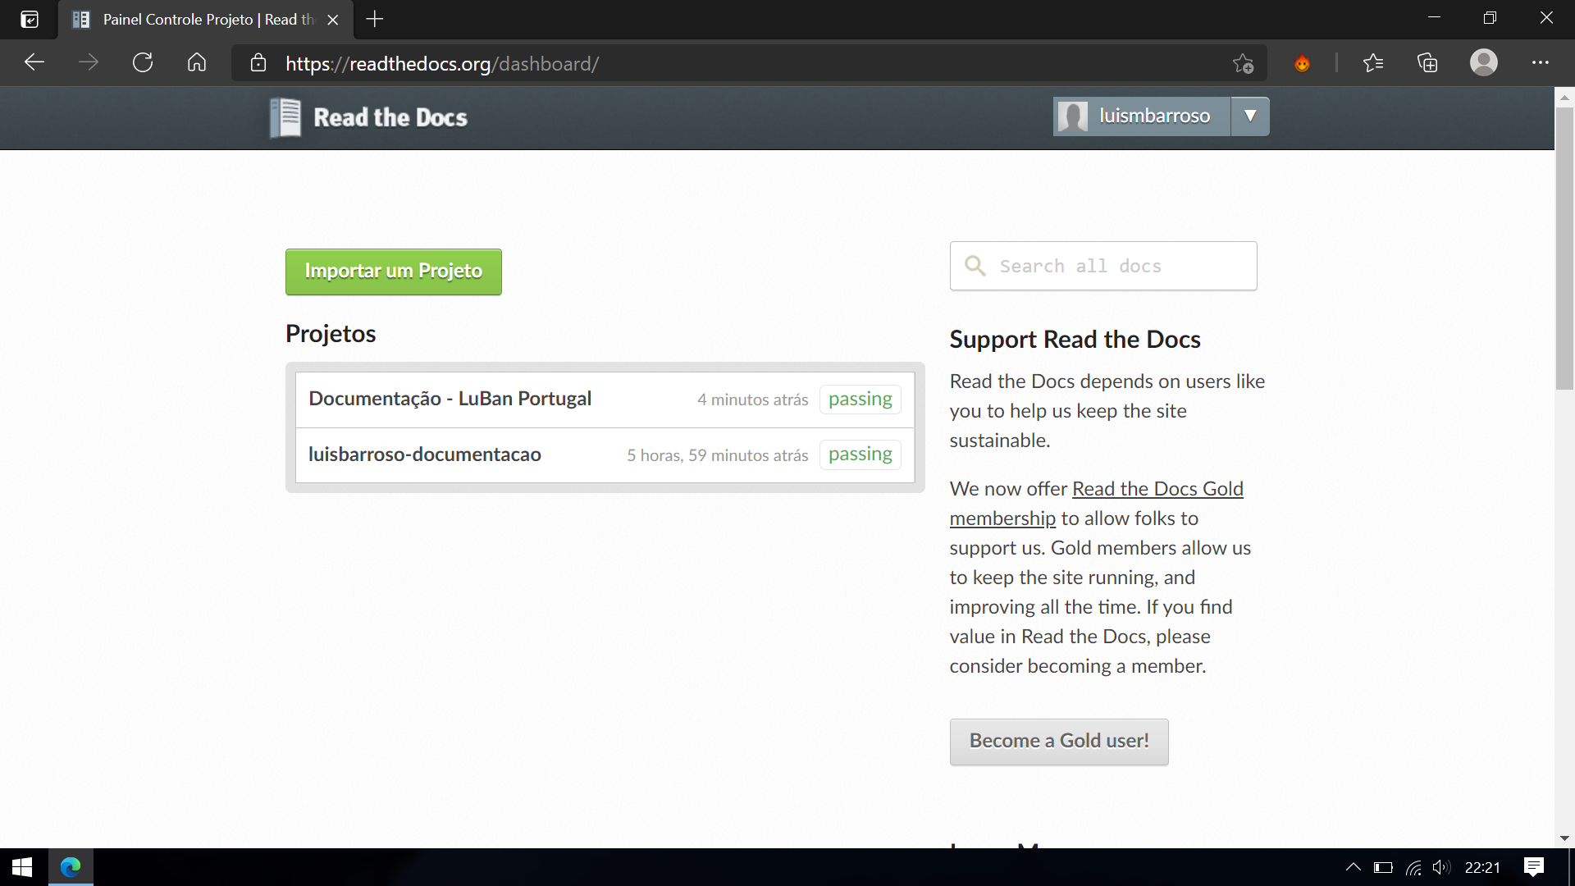
Task: Open the Favorites list icon
Action: point(1372,63)
